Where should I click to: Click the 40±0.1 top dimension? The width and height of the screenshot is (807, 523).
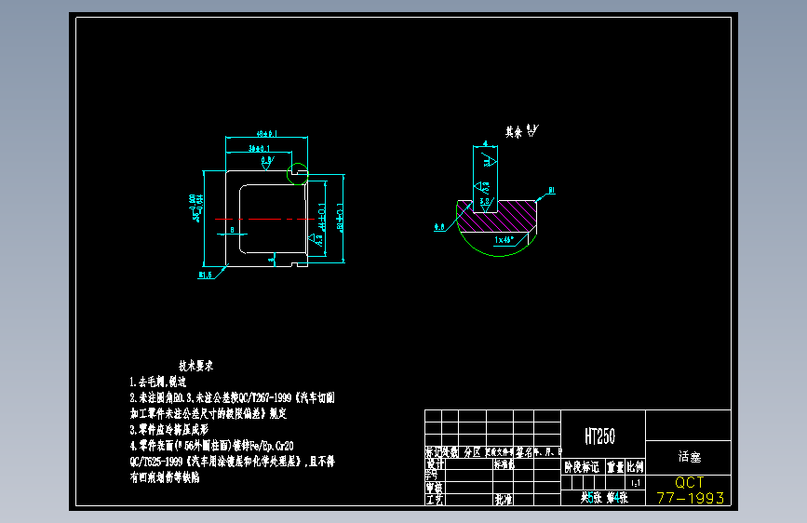pos(267,134)
